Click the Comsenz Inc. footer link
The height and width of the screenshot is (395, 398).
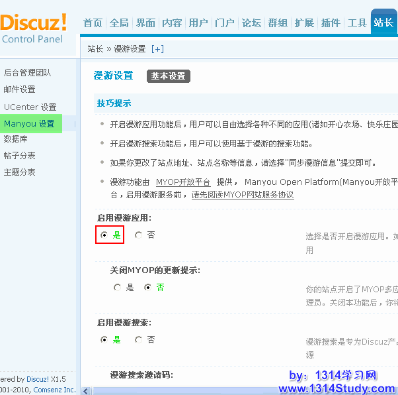point(54,390)
